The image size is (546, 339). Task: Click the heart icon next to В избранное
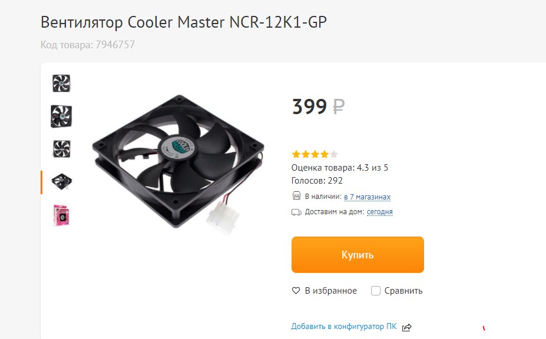coord(296,291)
